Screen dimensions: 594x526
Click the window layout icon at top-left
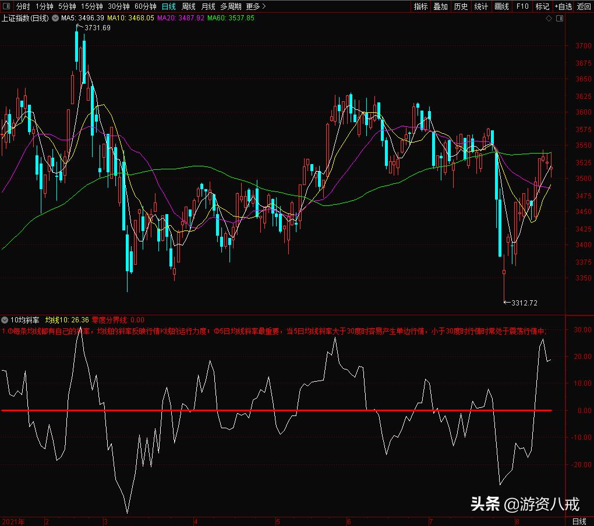point(6,6)
